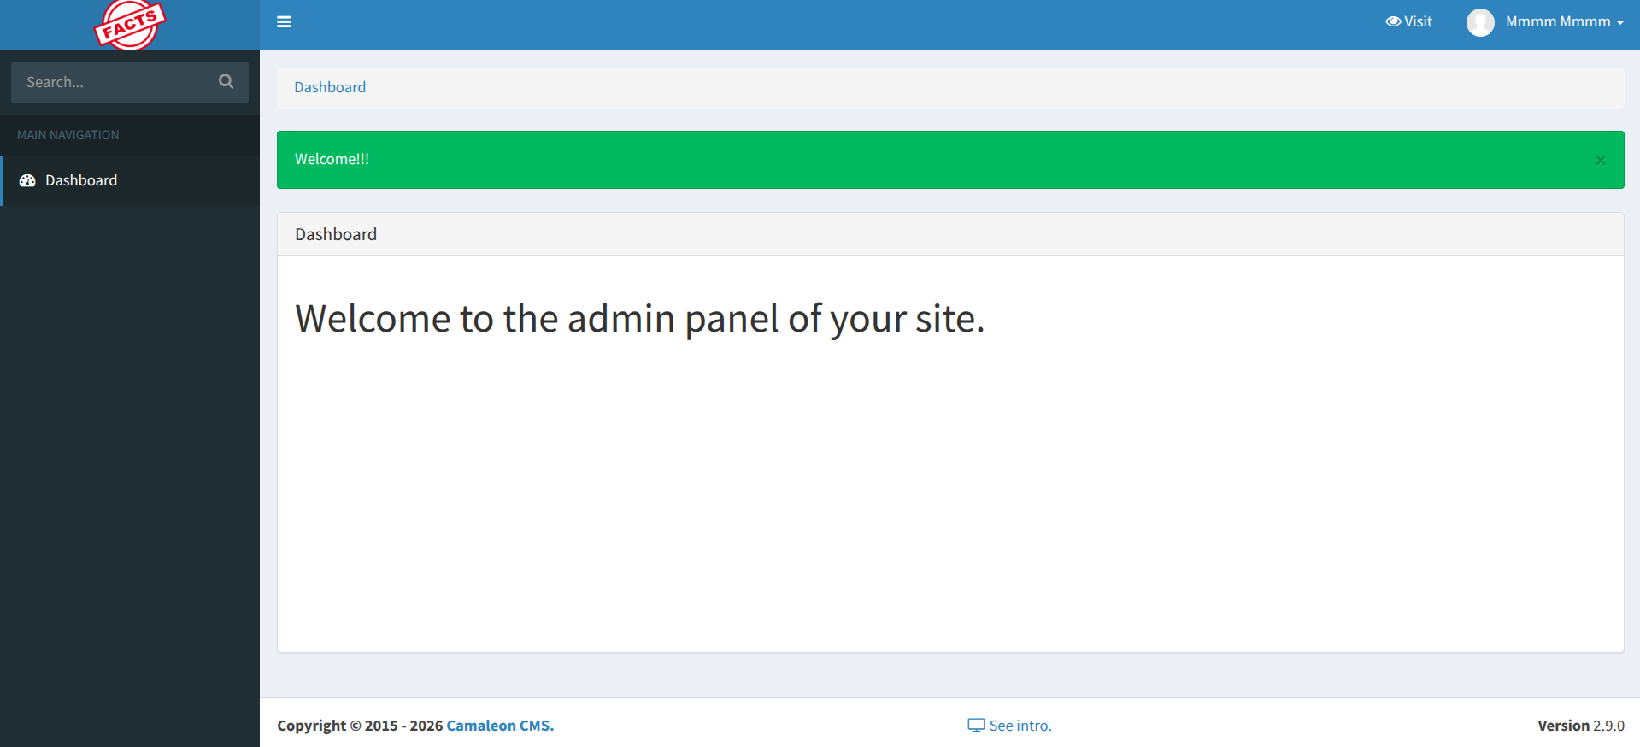Click the Dashboard breadcrumb link
1640x747 pixels.
pos(330,87)
